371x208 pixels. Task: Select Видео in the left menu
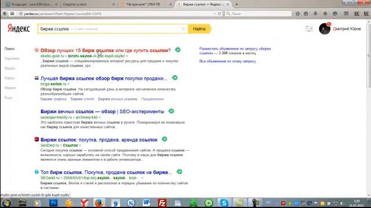(10, 68)
